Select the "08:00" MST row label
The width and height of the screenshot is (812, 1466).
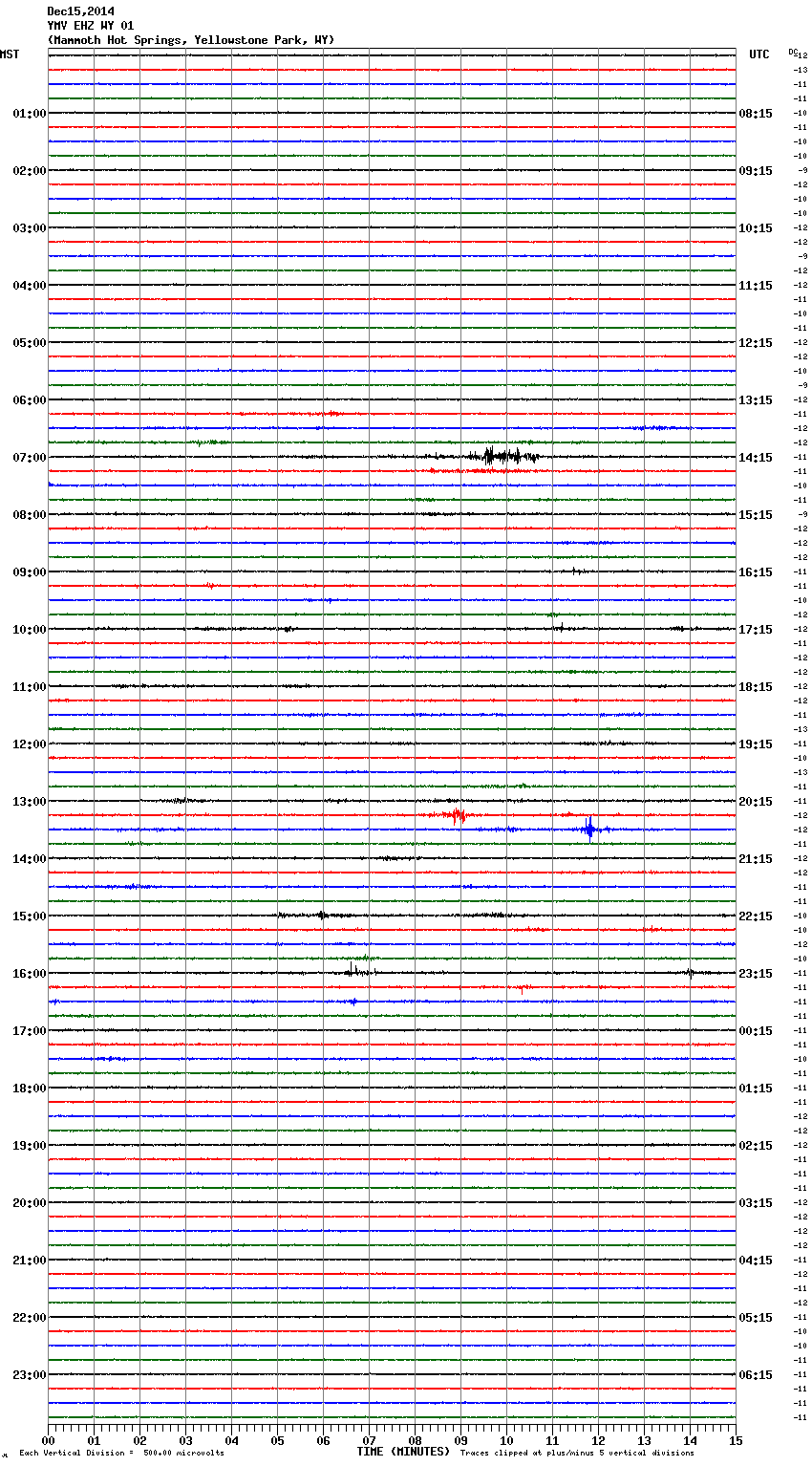click(x=30, y=515)
